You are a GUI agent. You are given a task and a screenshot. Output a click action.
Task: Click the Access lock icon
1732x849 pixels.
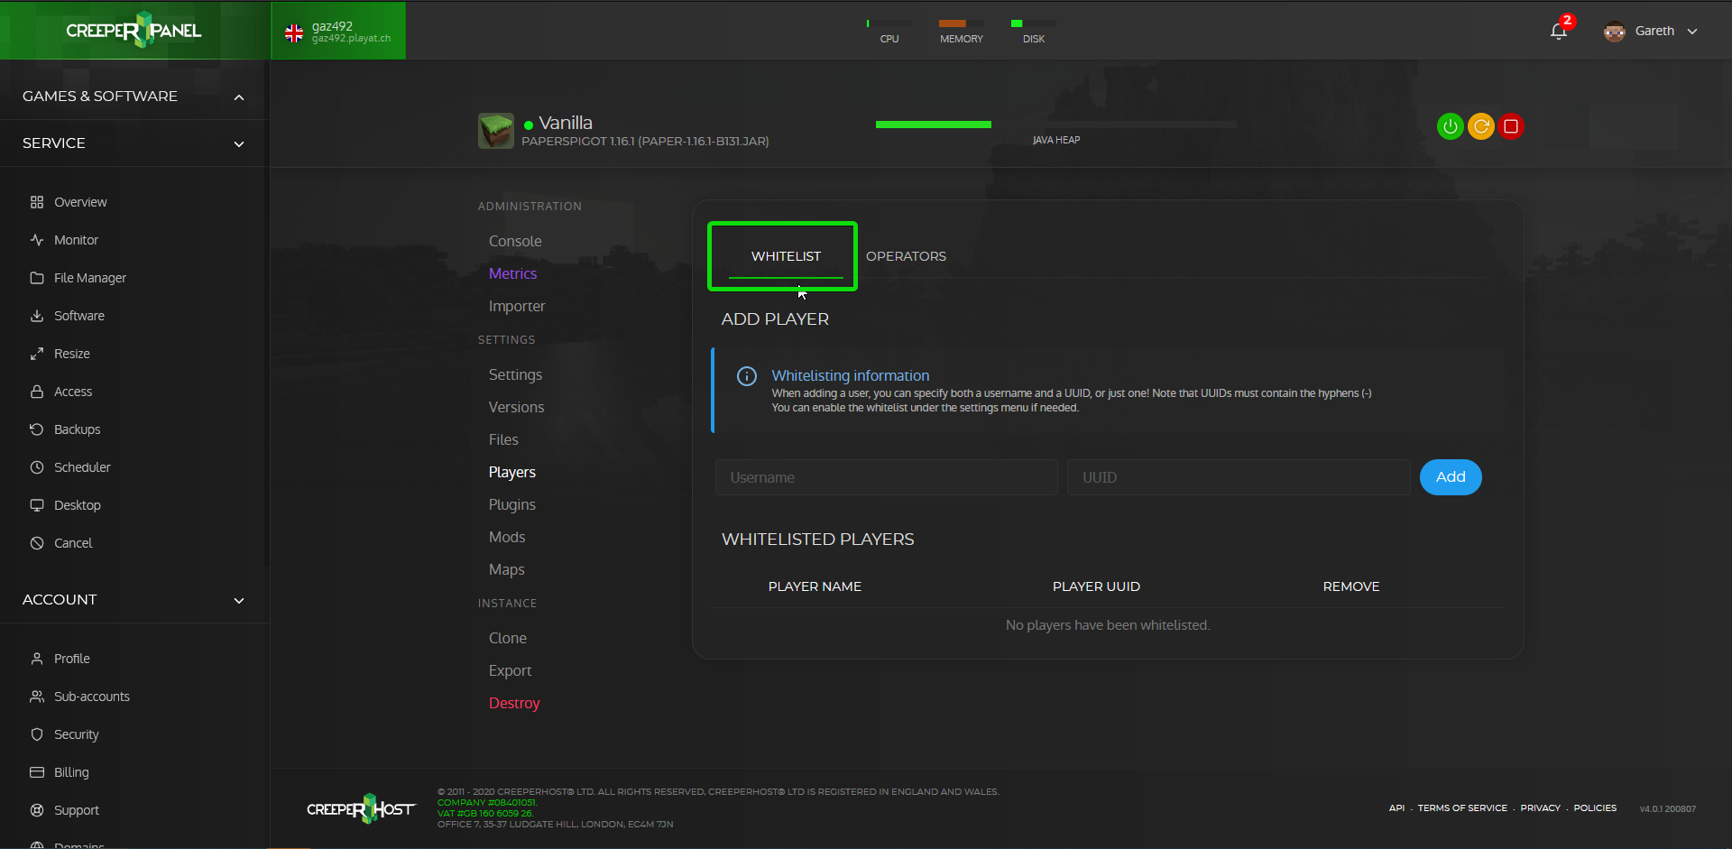pyautogui.click(x=37, y=392)
